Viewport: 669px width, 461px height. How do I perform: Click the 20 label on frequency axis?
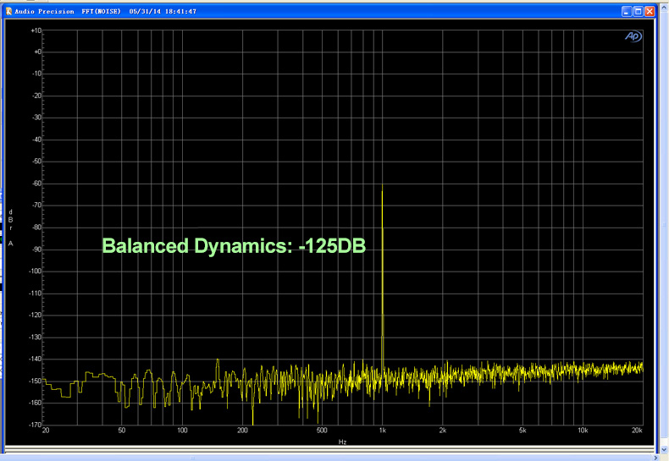(x=46, y=431)
